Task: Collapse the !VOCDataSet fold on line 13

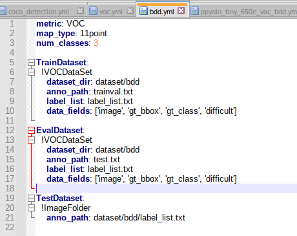Action: tap(31, 140)
